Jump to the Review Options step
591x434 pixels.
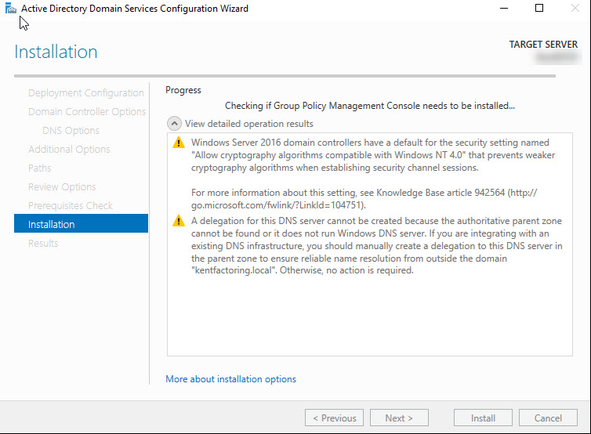click(x=62, y=187)
